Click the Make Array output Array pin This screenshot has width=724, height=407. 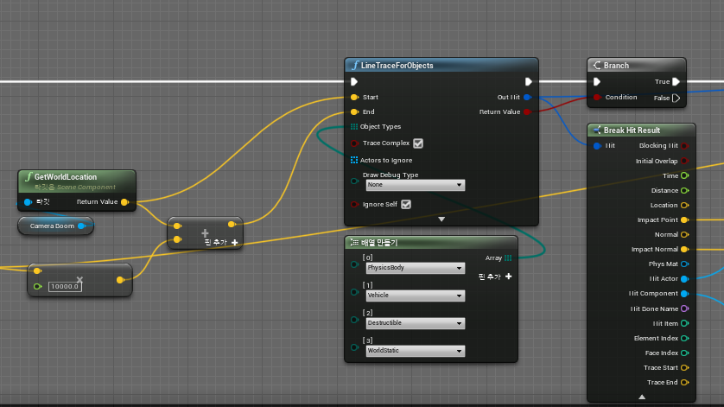coord(508,258)
